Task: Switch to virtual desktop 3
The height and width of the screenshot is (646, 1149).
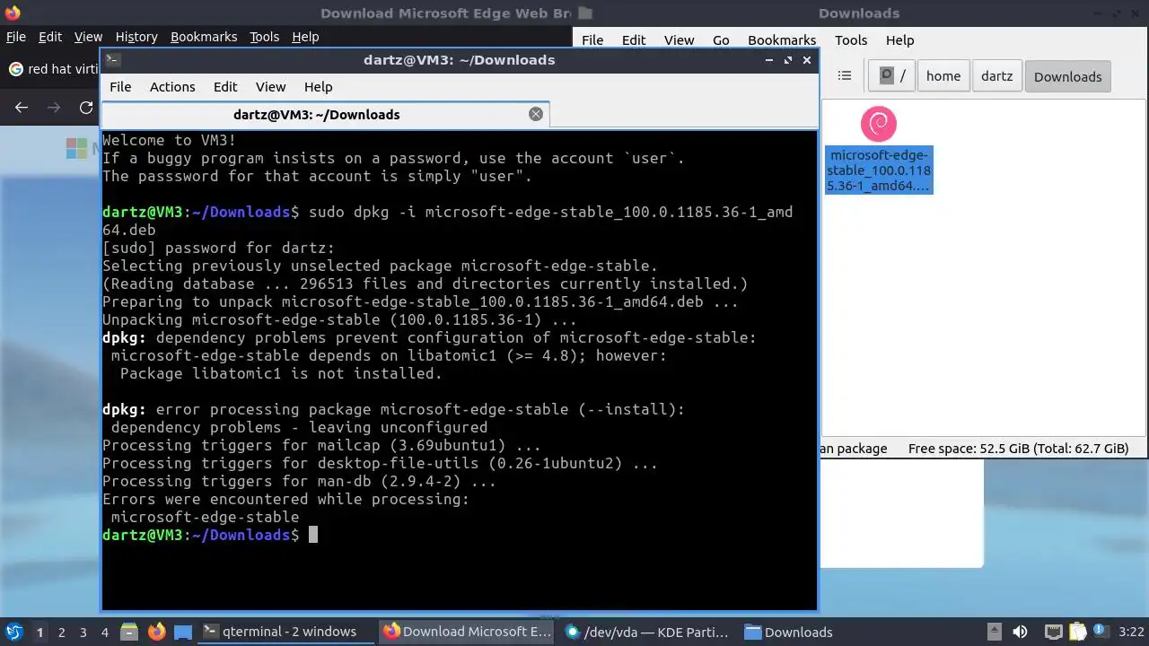Action: [83, 632]
